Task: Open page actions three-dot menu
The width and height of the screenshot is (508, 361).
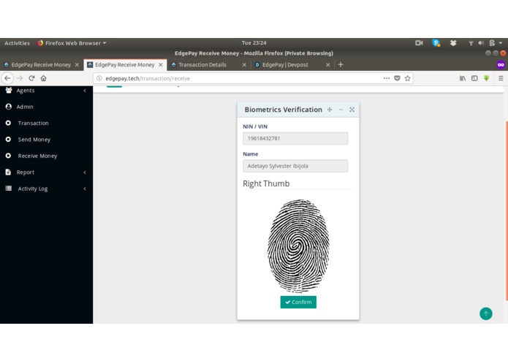Action: (387, 78)
